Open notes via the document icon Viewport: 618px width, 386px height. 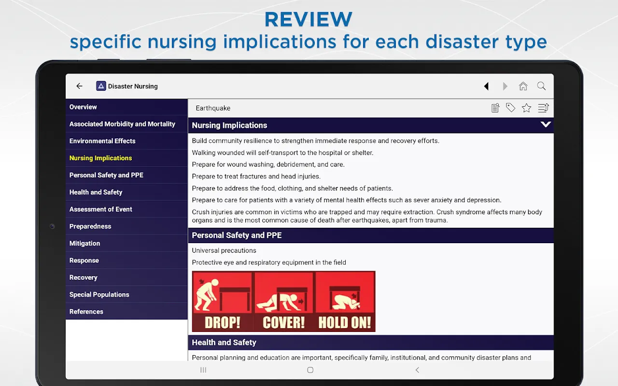[x=495, y=108]
